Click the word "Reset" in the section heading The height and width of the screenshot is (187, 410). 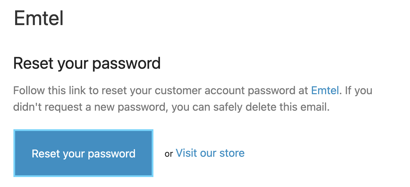point(33,64)
